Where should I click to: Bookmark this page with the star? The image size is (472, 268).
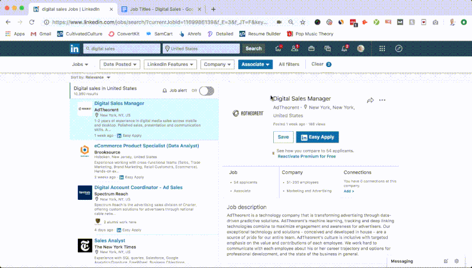pos(303,22)
